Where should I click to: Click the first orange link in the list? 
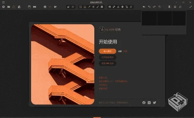(104, 78)
